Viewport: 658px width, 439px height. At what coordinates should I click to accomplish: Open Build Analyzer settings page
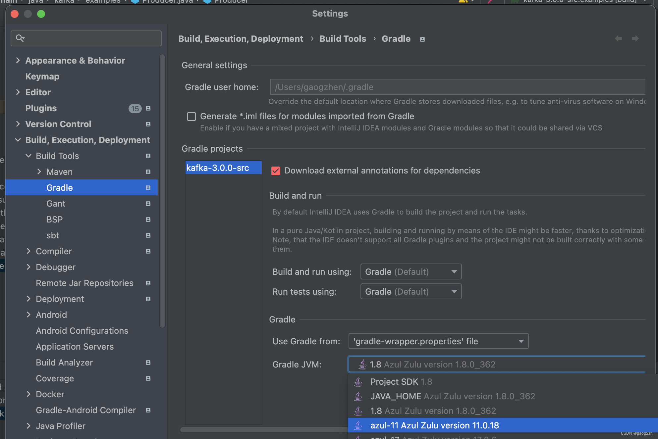point(64,363)
